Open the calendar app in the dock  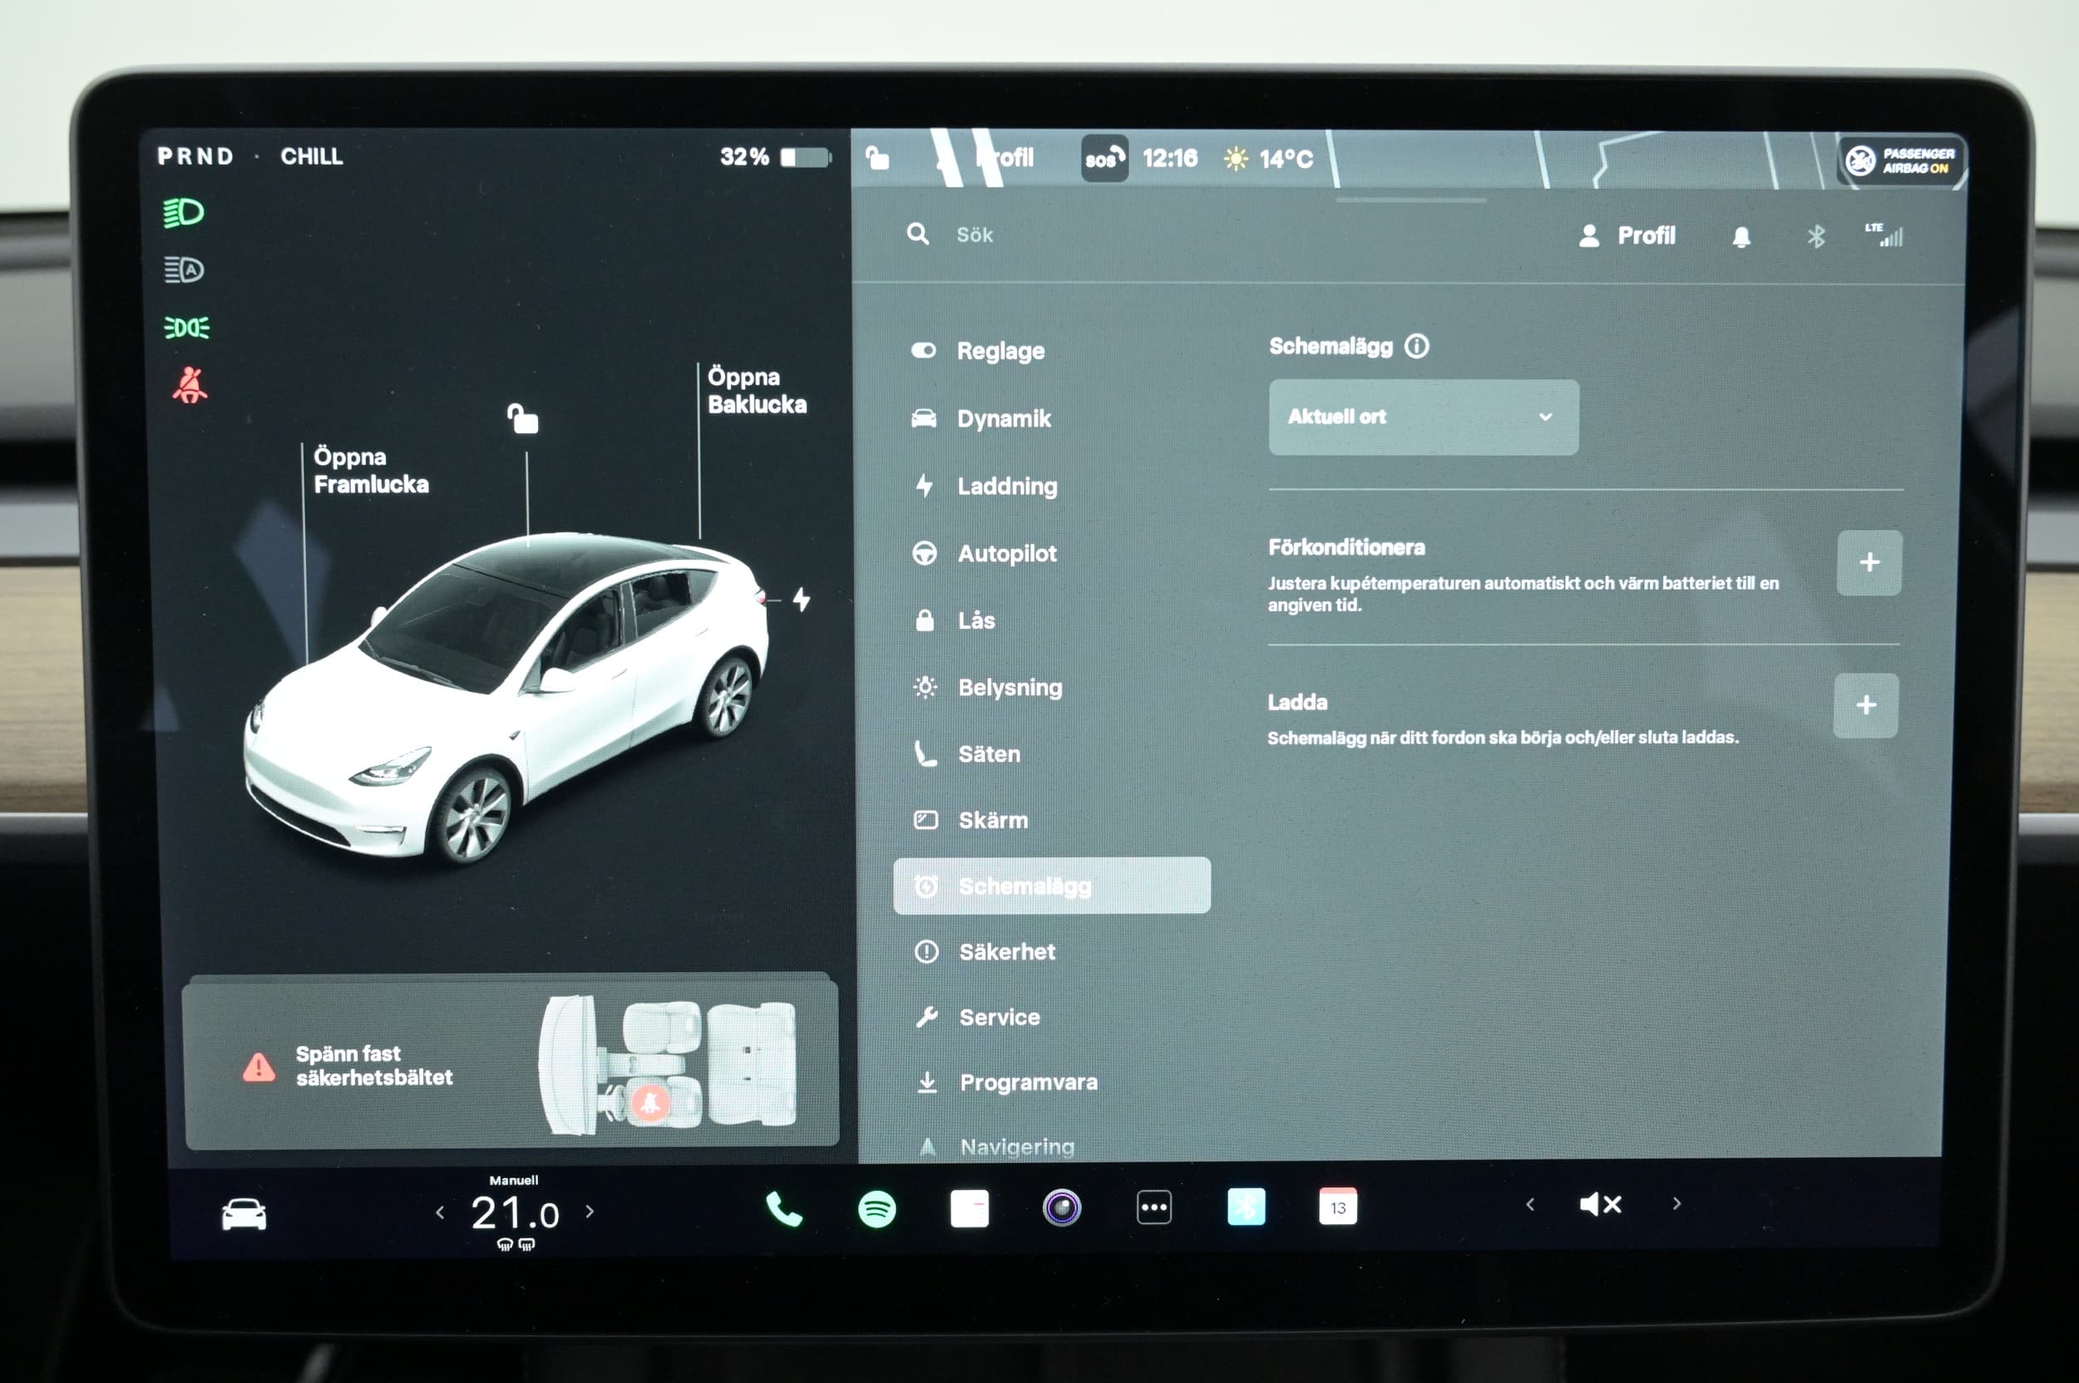point(1337,1207)
